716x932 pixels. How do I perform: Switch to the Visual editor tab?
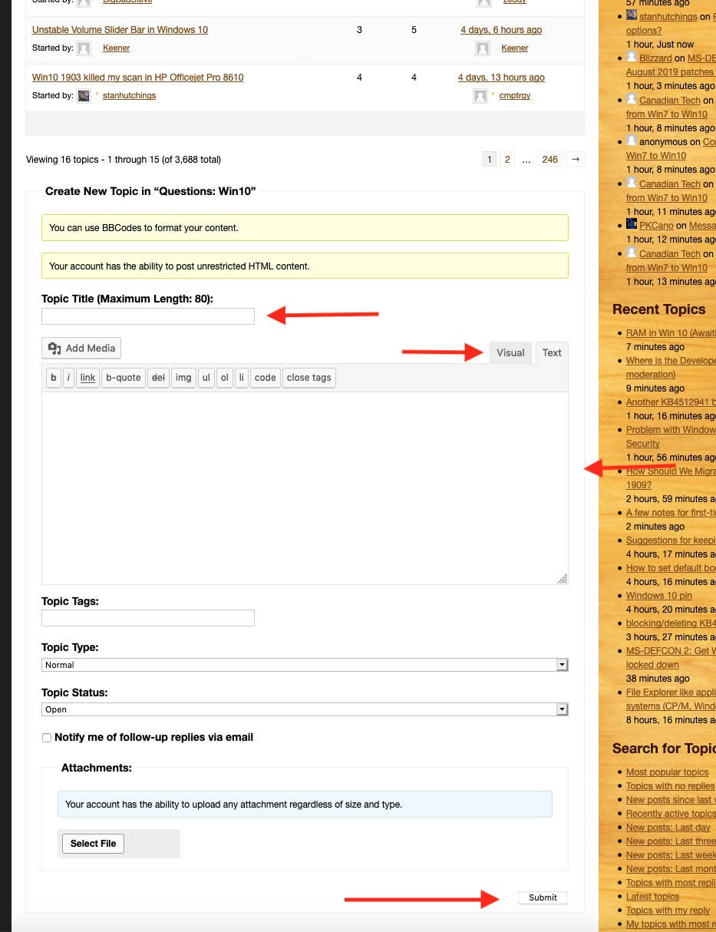click(x=510, y=353)
